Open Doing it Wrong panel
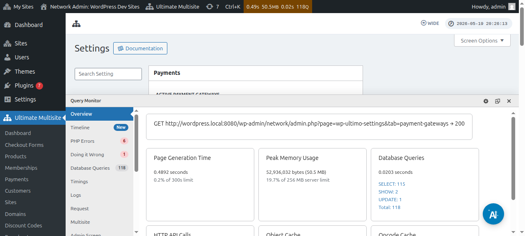 99,155
